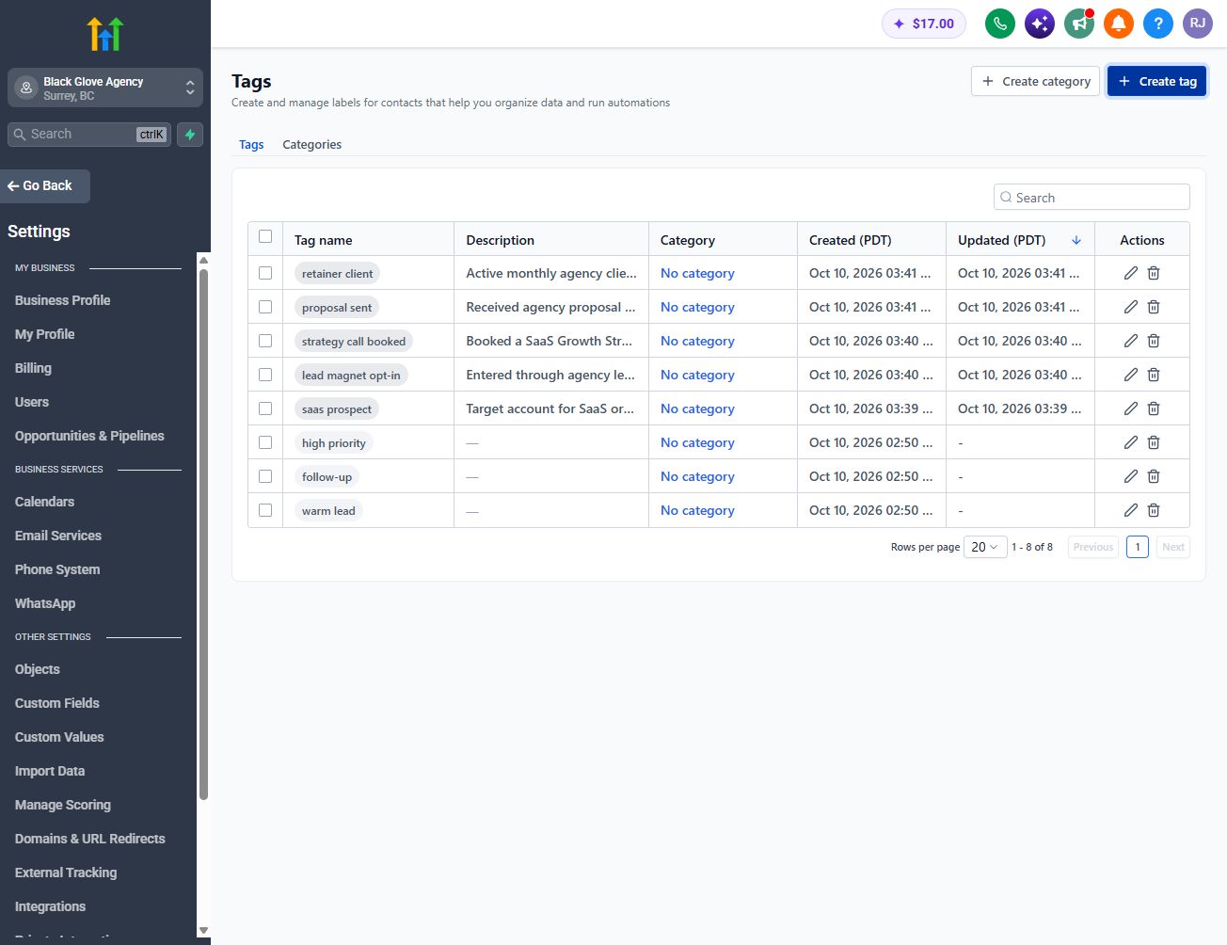Click No category link for retainer client
The image size is (1227, 945).
(697, 273)
